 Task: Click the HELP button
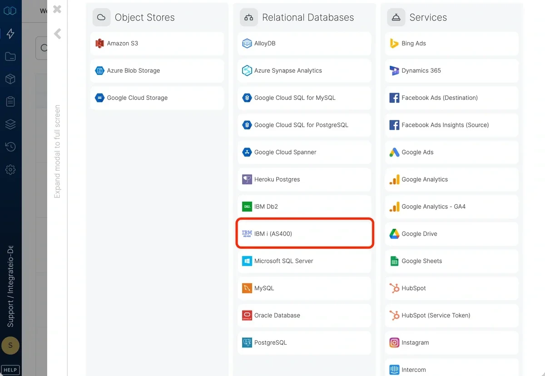coord(10,370)
